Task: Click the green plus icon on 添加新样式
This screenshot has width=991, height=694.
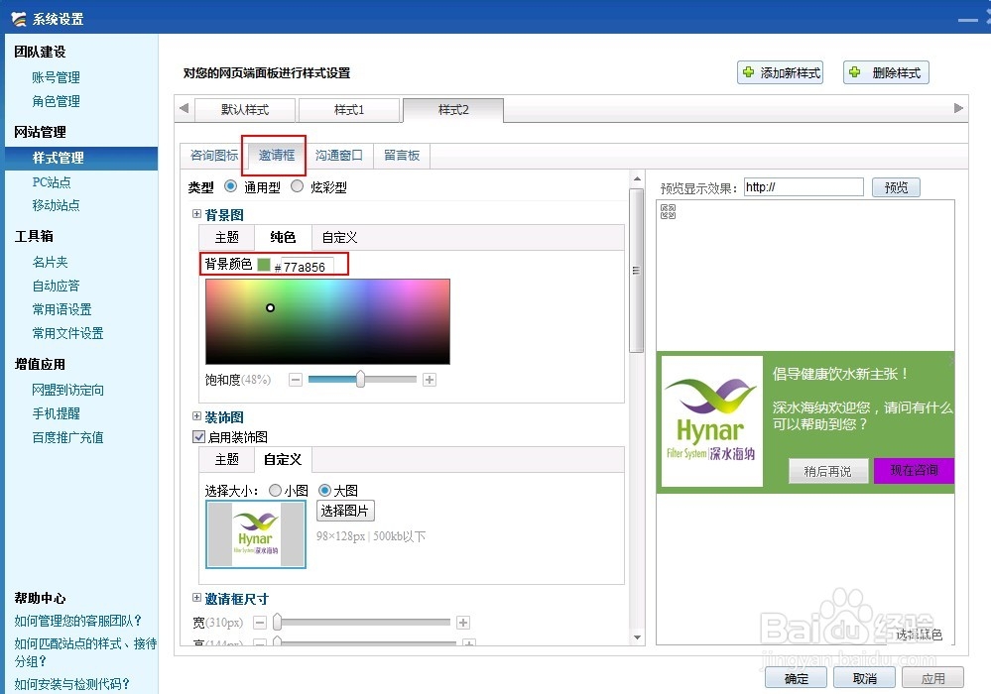Action: coord(749,71)
